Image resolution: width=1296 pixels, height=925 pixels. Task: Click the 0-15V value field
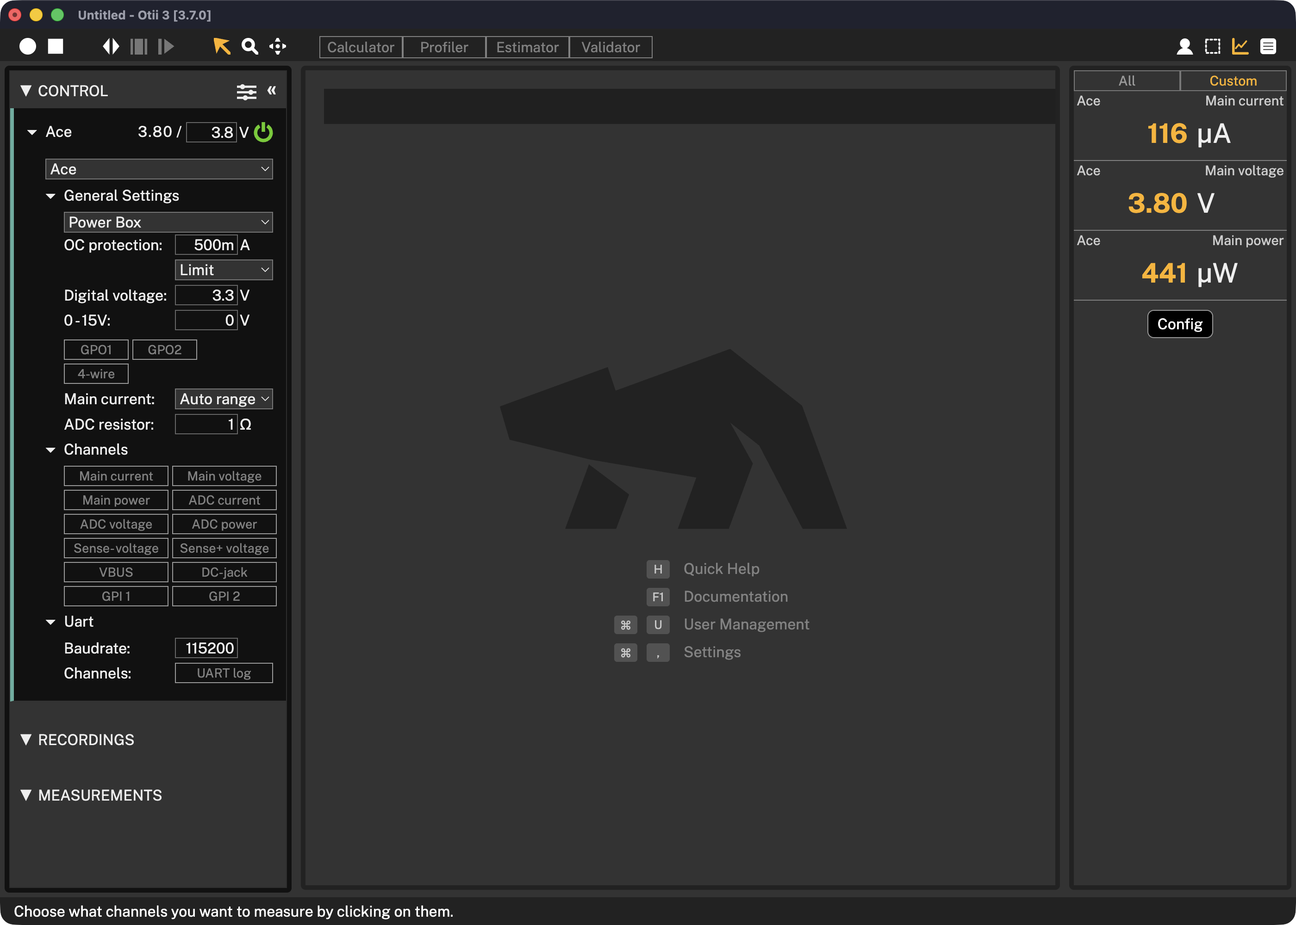click(206, 320)
